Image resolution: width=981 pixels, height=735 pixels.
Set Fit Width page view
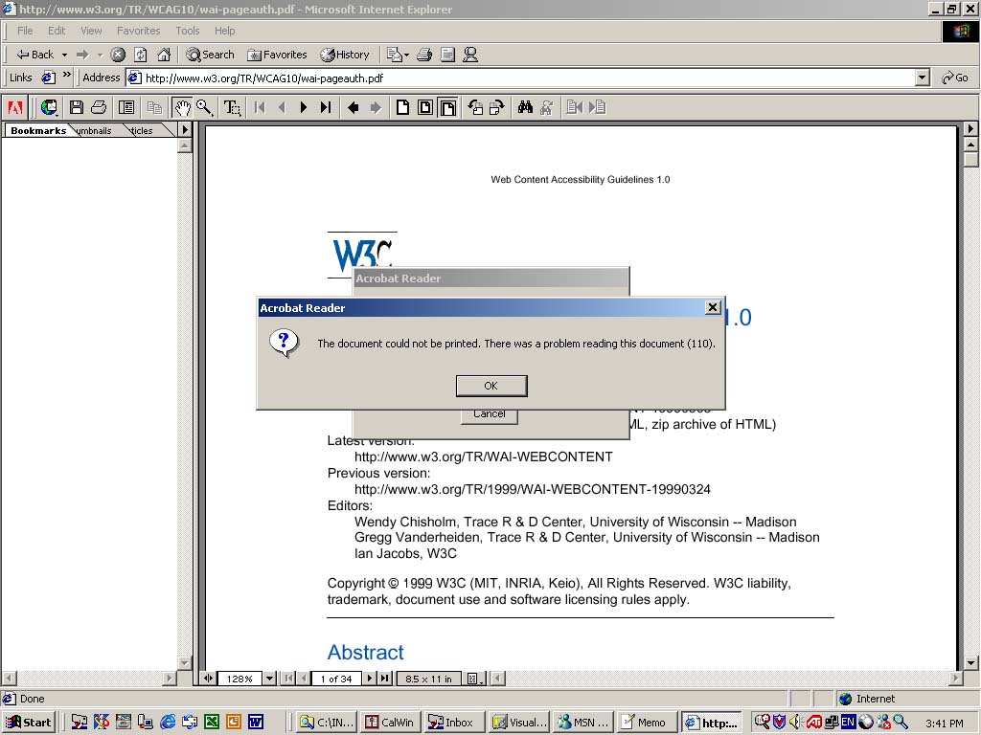448,107
